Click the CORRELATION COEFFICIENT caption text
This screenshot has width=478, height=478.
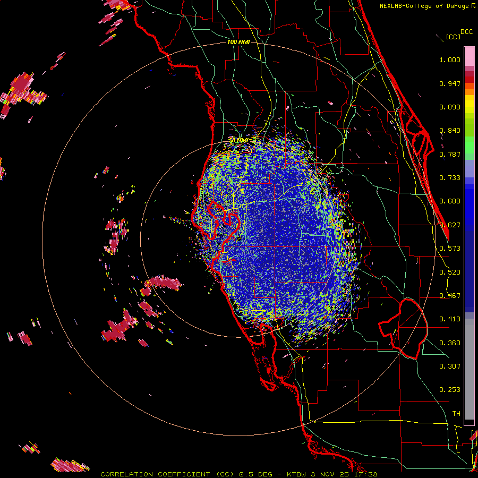(155, 474)
